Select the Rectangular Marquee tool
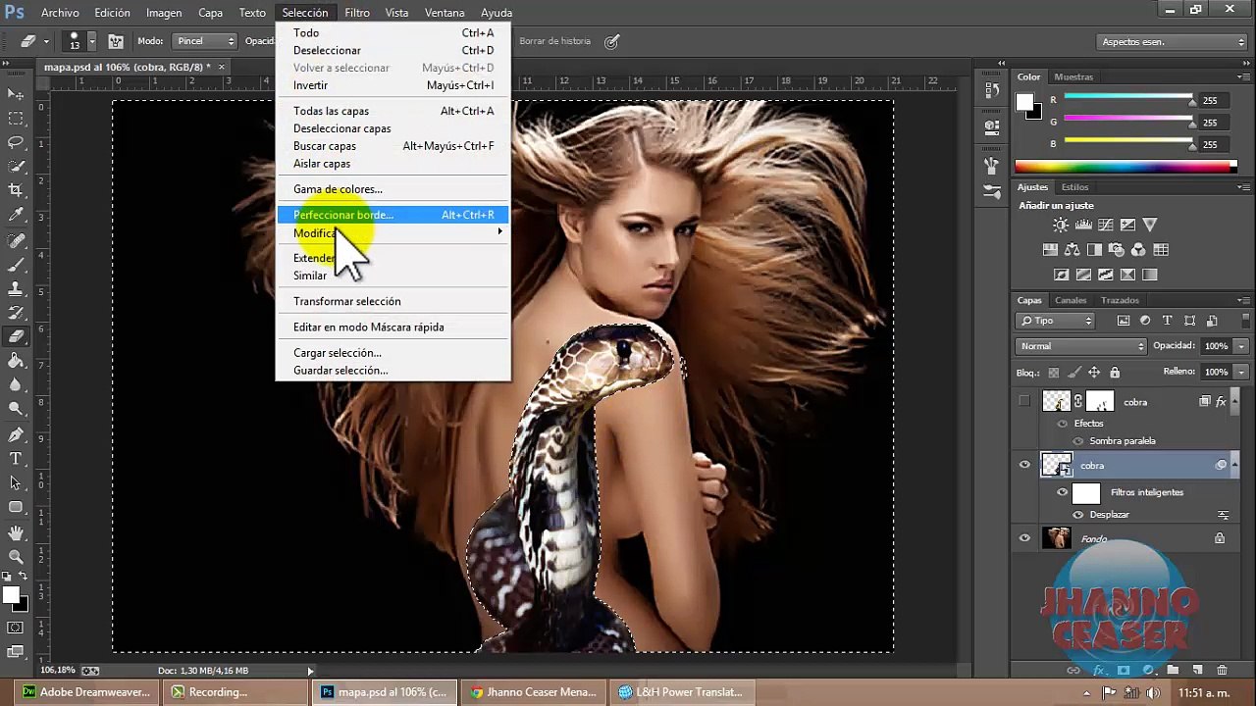Screen dimensions: 1256x706 click(16, 119)
